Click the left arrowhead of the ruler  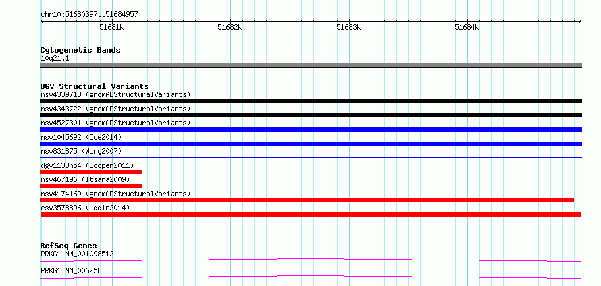pos(42,21)
